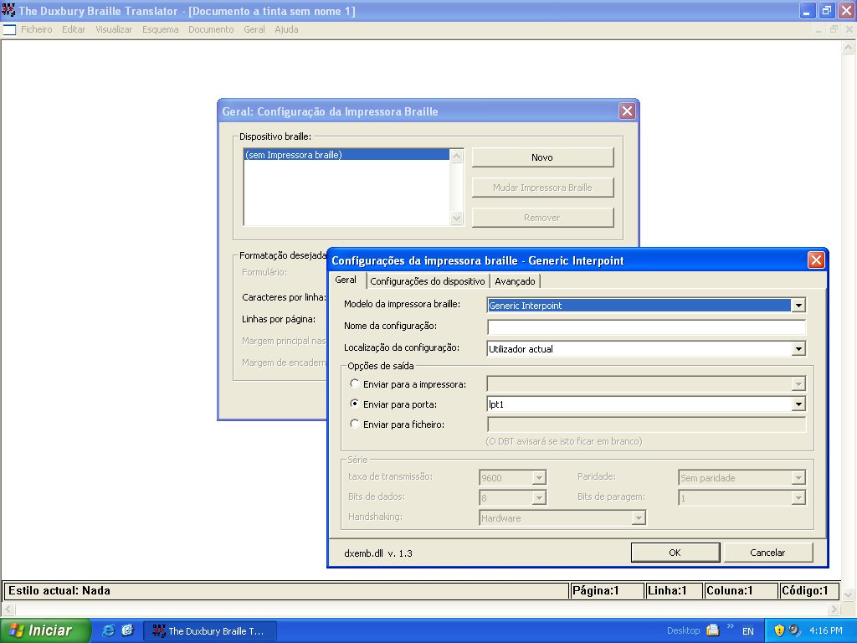Click the document icon beside Ficheiro menu

(9, 29)
